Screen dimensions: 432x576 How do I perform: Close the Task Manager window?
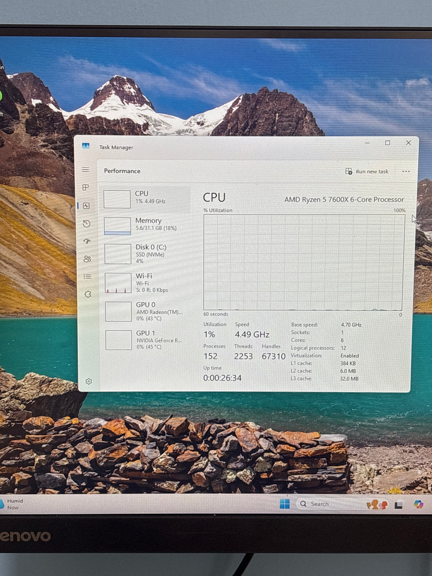408,143
